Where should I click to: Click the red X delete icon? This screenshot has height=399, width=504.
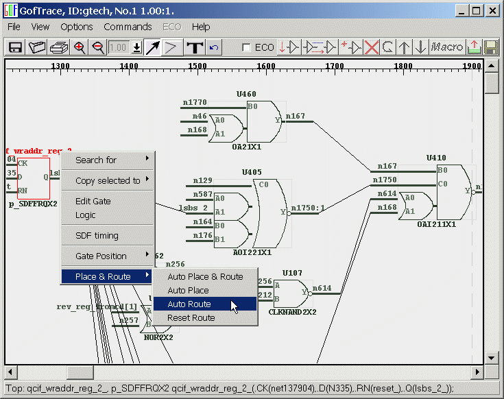pyautogui.click(x=372, y=47)
